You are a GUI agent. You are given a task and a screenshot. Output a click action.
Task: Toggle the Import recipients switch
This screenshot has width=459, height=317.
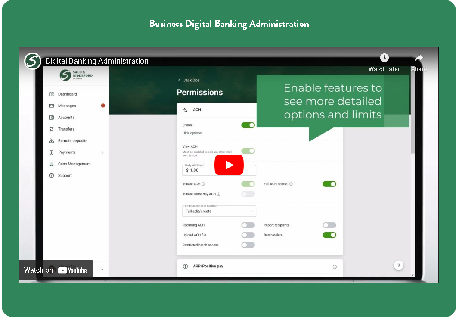(x=329, y=225)
